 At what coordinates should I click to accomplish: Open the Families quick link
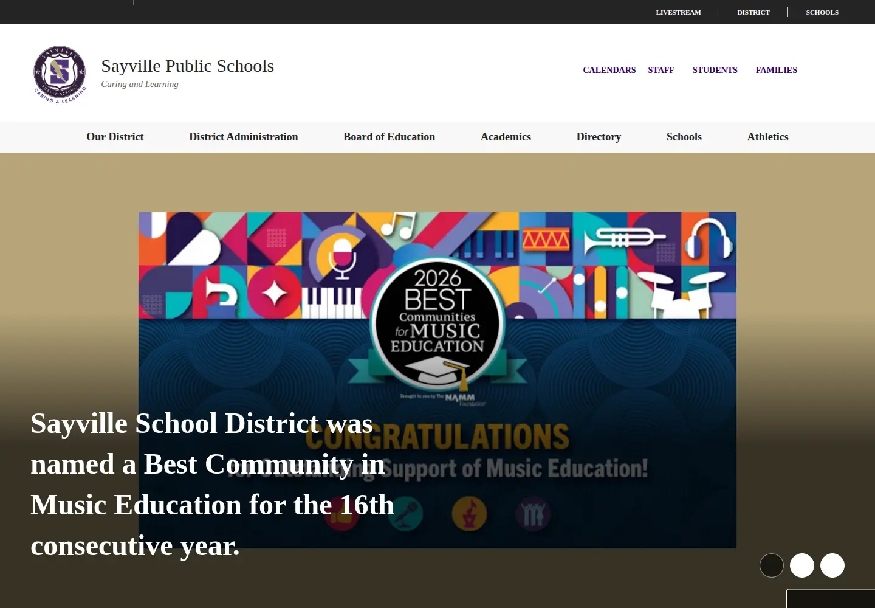[777, 70]
